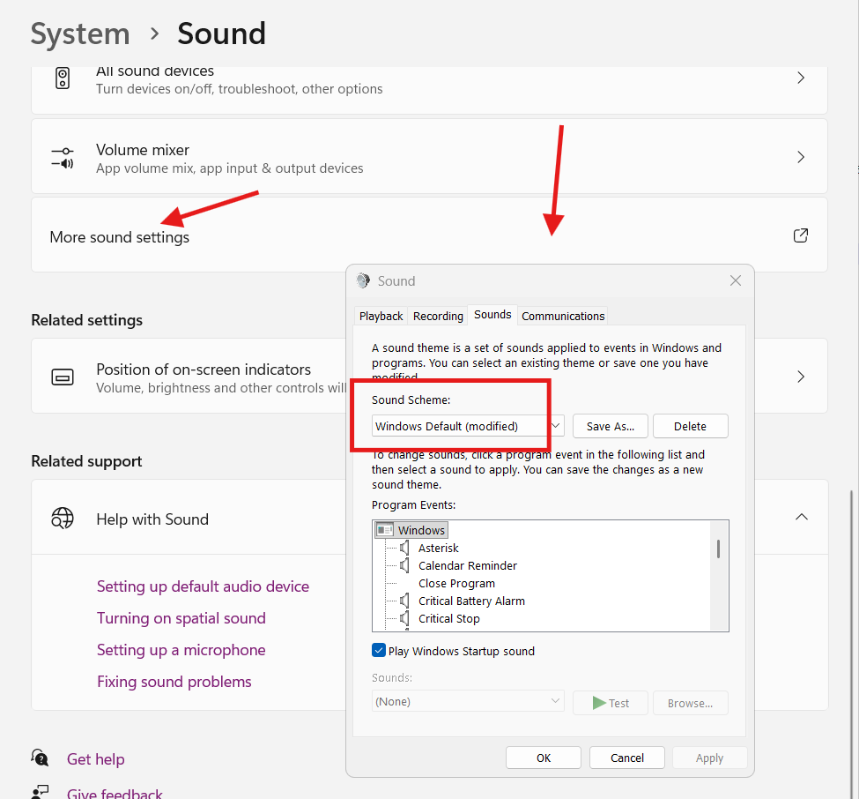This screenshot has width=859, height=799.
Task: Click the speaker icon beside Calendar Reminder
Action: 405,564
